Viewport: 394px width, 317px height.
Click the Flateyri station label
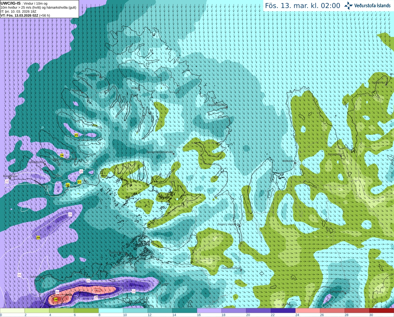[x=77, y=90]
